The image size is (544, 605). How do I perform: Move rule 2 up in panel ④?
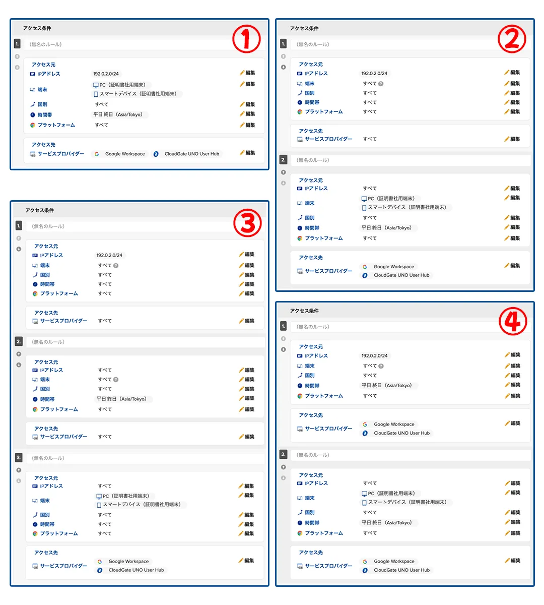(x=284, y=467)
